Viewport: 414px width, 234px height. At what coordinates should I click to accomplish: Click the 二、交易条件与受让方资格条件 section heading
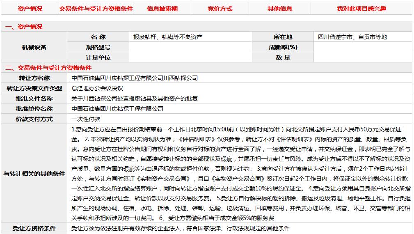(x=48, y=68)
